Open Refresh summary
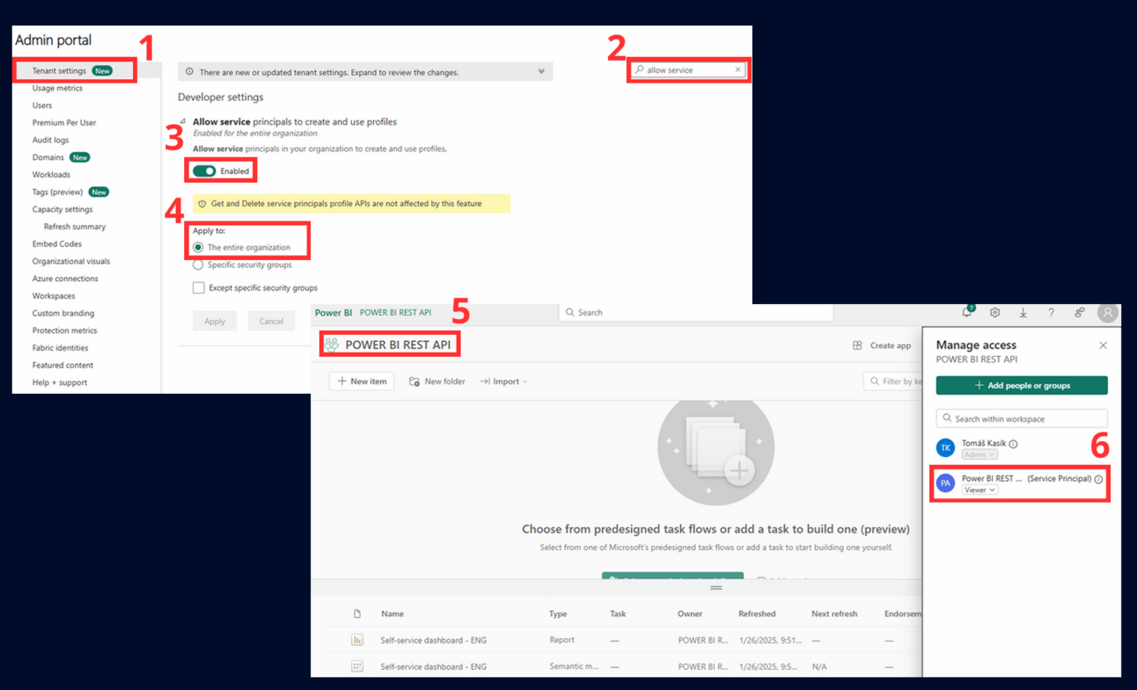 click(x=75, y=227)
